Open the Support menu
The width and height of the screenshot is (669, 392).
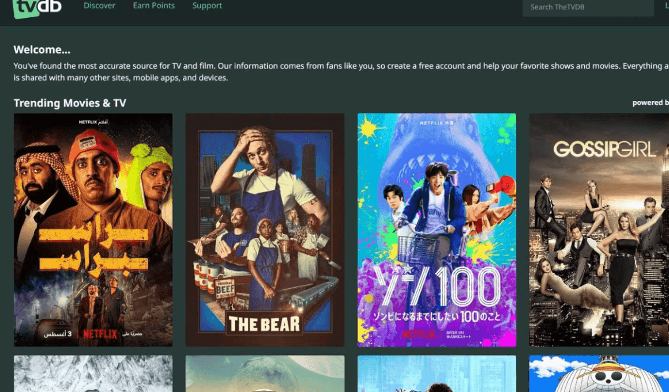[x=207, y=6]
